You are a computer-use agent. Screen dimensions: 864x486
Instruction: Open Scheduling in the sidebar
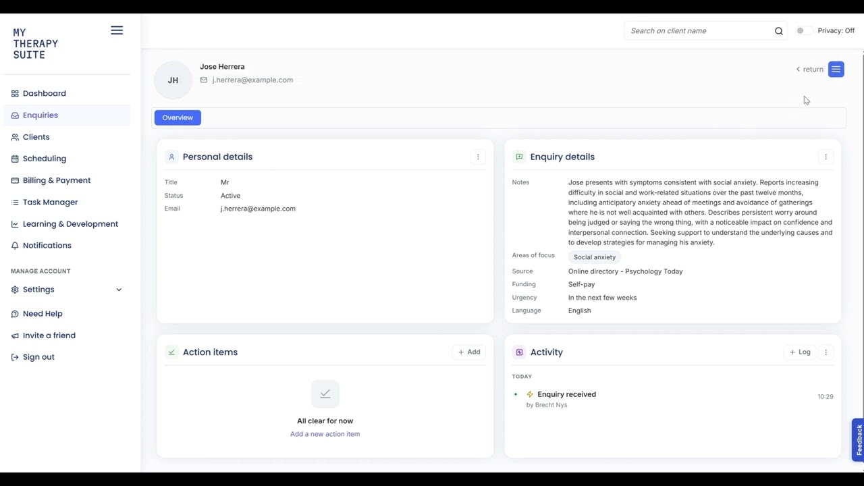point(45,159)
